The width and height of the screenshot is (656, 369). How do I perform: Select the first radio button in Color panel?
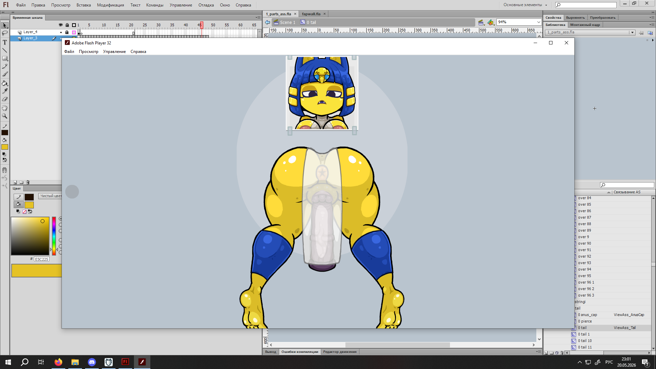pos(60,219)
